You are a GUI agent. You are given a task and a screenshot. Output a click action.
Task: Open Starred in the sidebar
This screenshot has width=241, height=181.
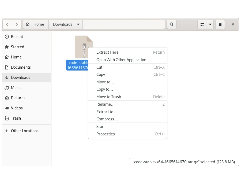tap(17, 47)
